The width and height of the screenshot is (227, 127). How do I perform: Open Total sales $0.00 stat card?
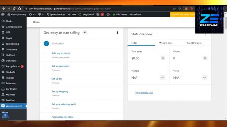[x=148, y=55]
